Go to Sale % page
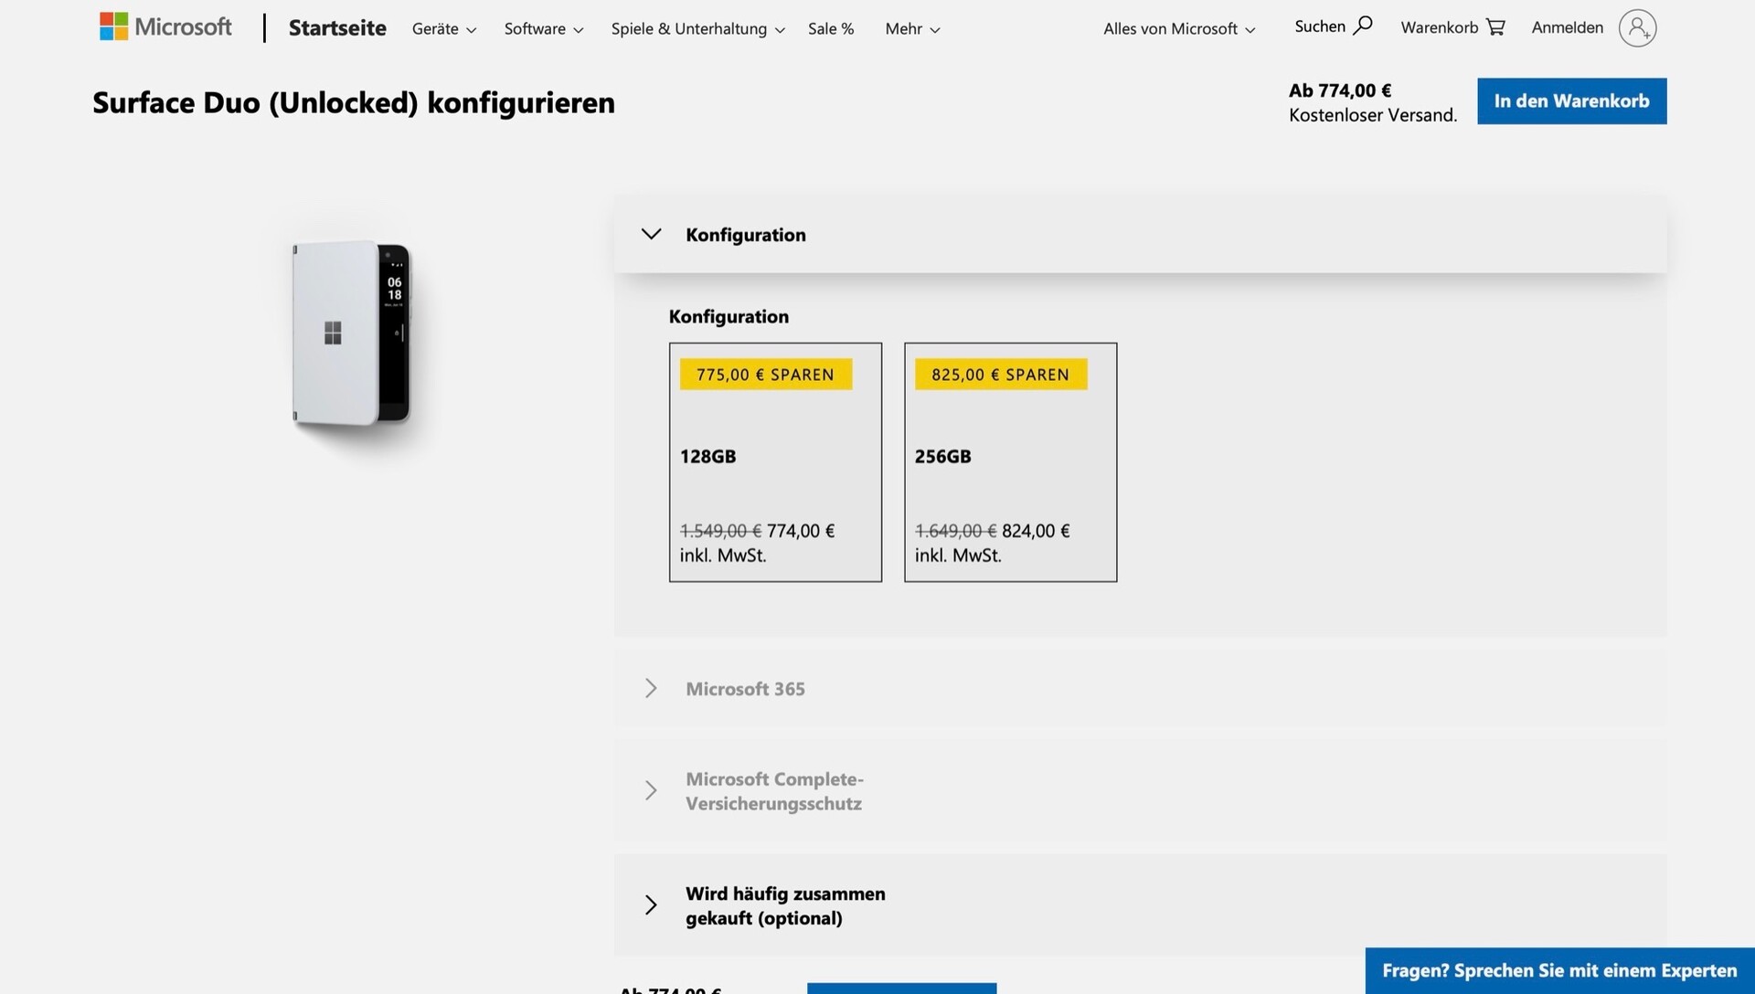This screenshot has width=1755, height=994. (830, 29)
